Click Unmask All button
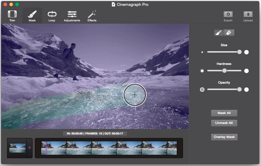Viewport: 261px width, 166px height. 224,123
